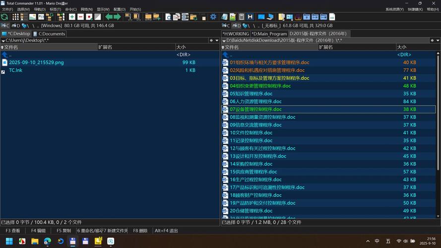Open Windows Start button
441x248 pixels.
[x=9, y=241]
